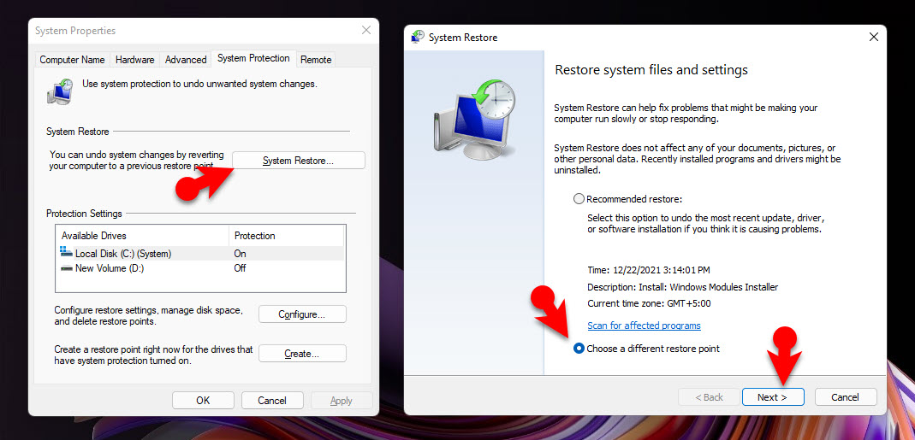Click the restore time 12/22/2021 3:14:01 PM

tap(662, 271)
